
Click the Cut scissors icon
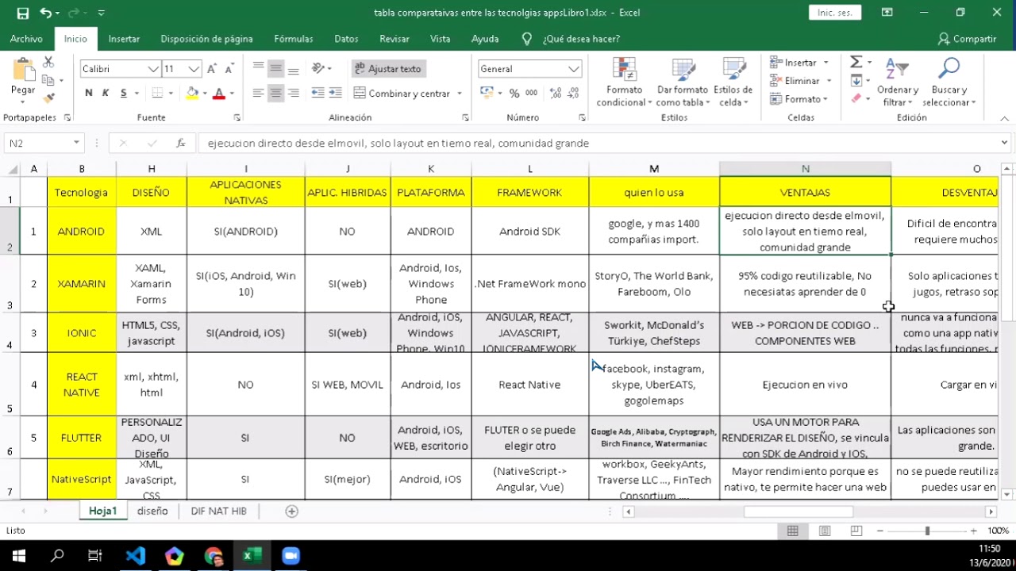tap(48, 62)
